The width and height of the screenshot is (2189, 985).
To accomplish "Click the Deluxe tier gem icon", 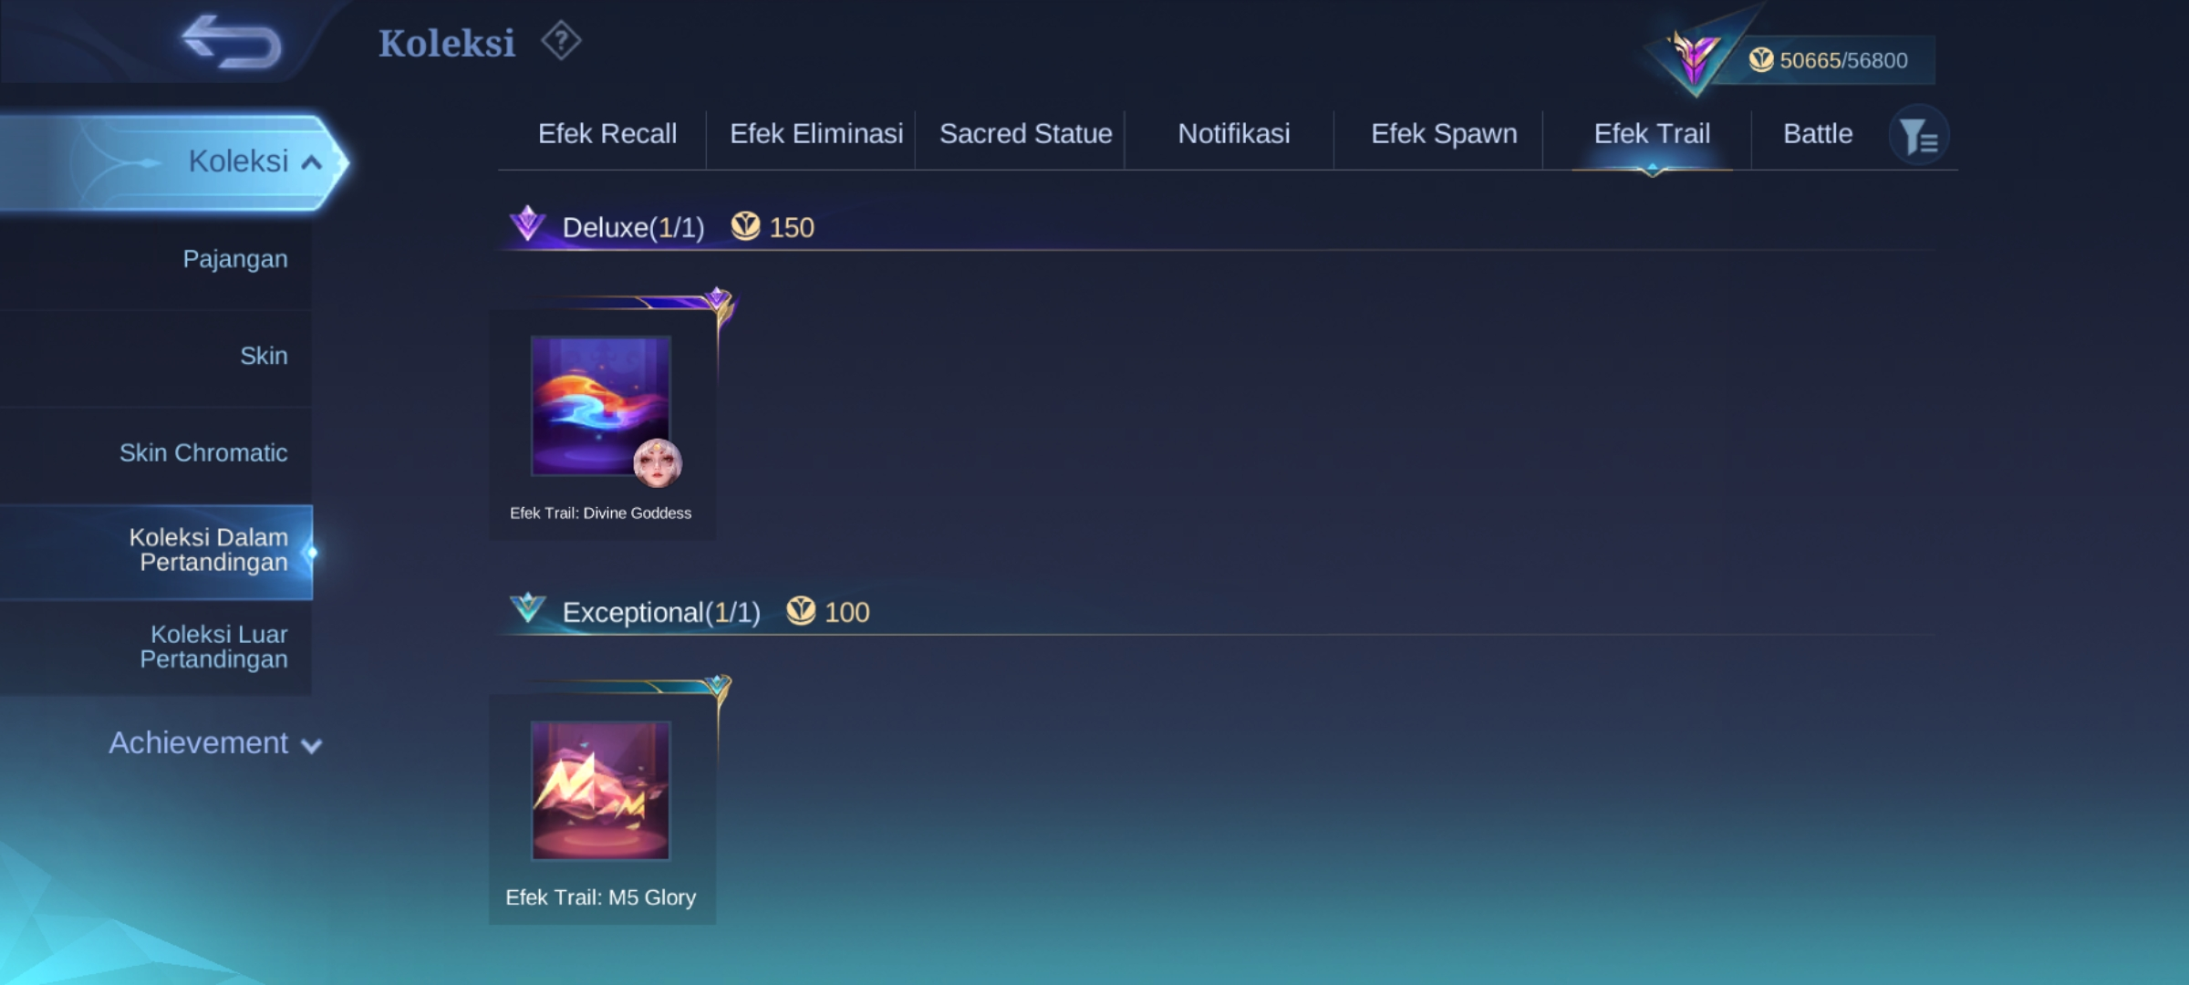I will pyautogui.click(x=527, y=223).
